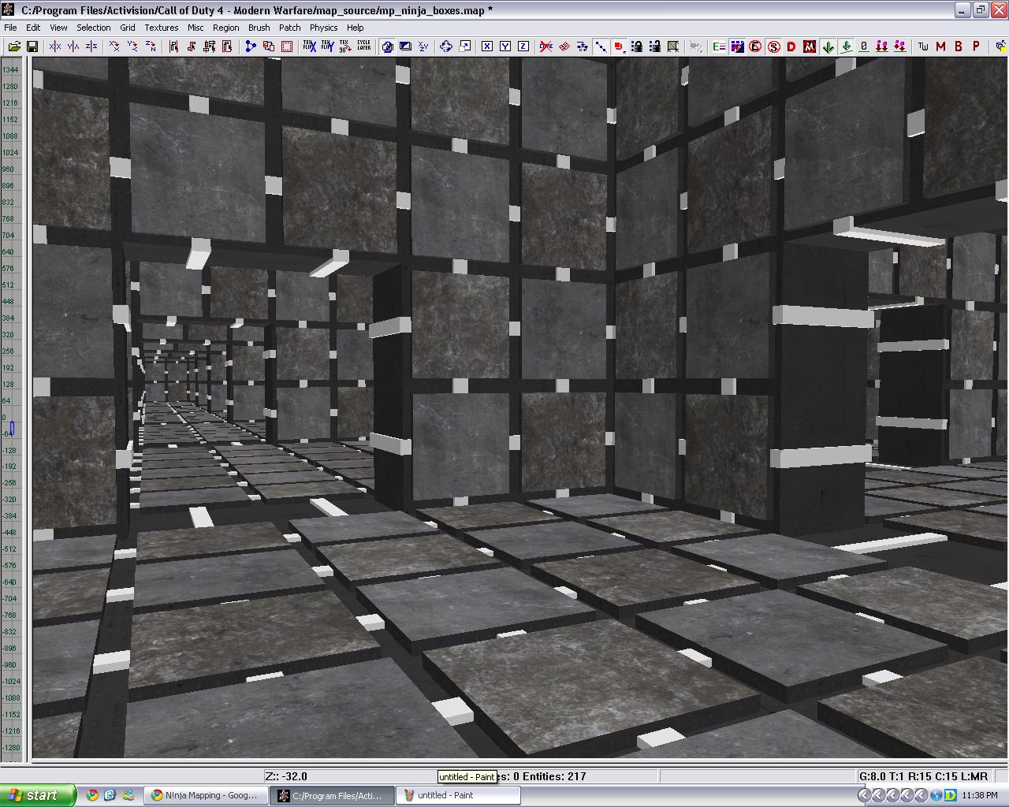Click the dark red B icon
The height and width of the screenshot is (807, 1009).
(x=959, y=46)
